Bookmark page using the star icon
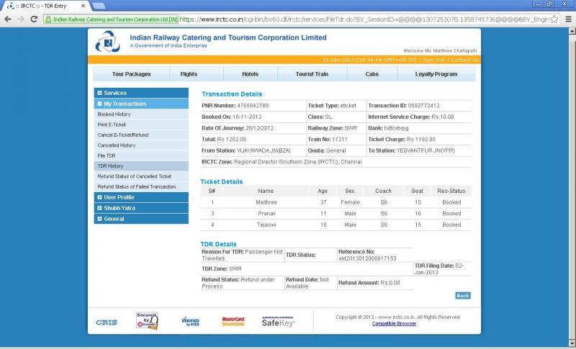 [x=554, y=19]
